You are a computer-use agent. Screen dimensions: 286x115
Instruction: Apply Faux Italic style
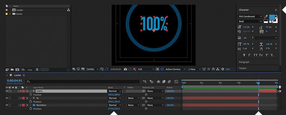click(x=249, y=55)
